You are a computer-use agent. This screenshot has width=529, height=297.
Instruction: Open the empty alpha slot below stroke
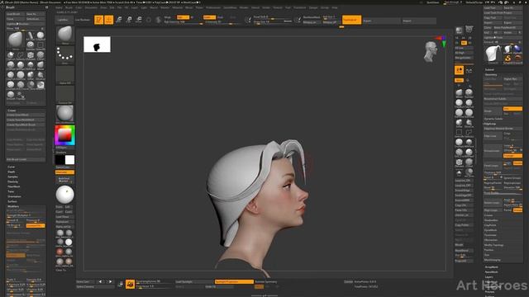pos(64,74)
